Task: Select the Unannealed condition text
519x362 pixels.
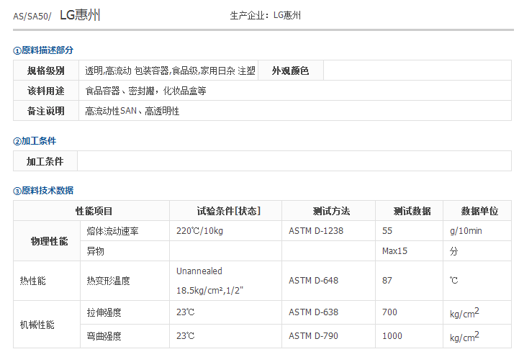Action: (x=199, y=271)
